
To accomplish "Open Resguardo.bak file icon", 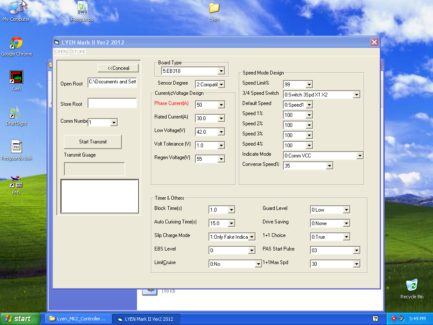I will (x=16, y=150).
